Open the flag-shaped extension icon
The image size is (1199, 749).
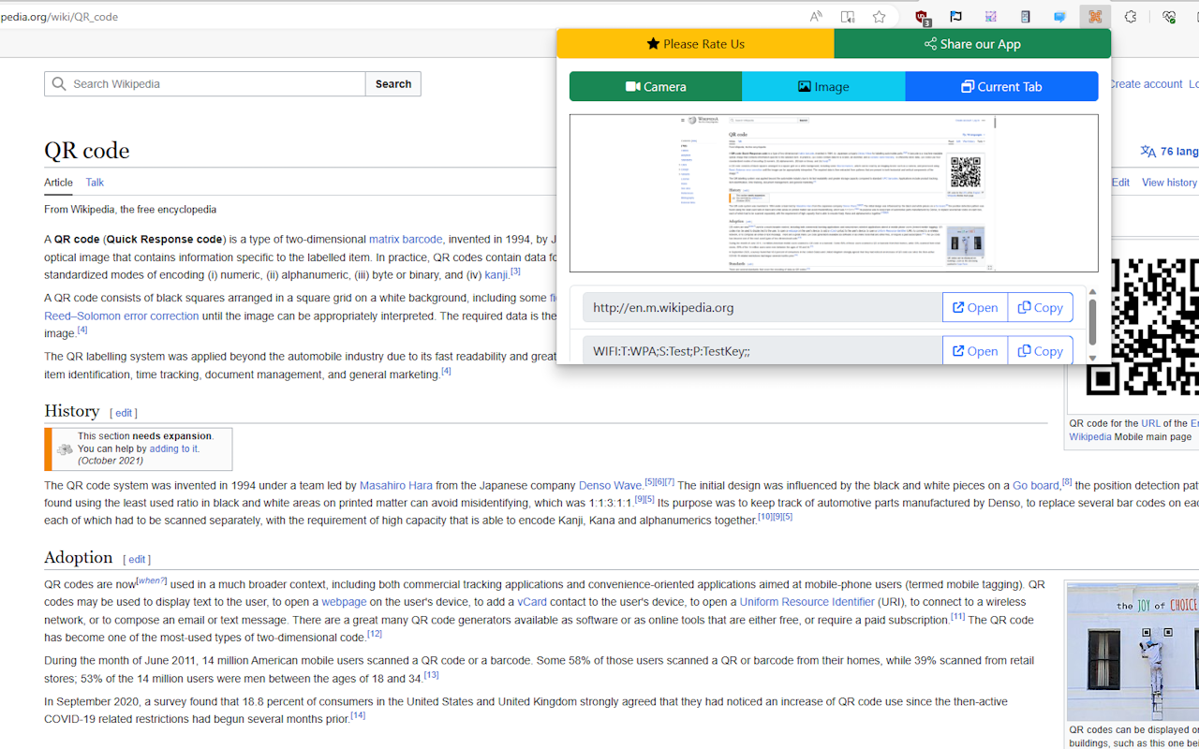(955, 16)
